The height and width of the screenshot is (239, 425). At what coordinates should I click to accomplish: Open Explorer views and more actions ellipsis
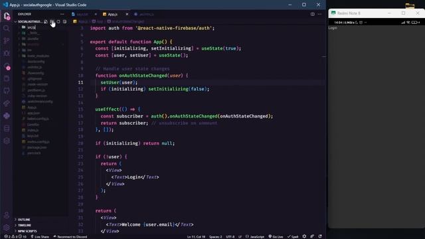pyautogui.click(x=62, y=14)
